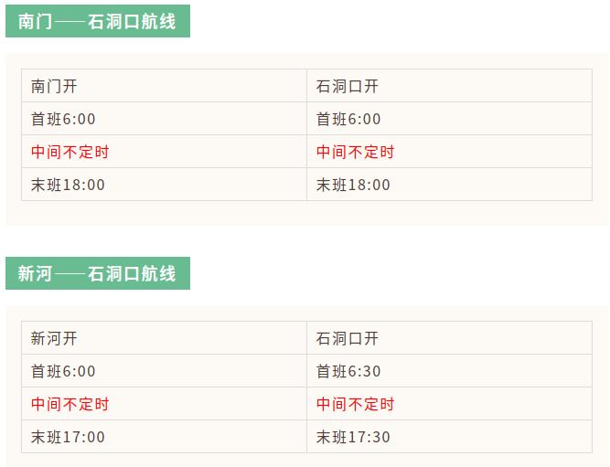The image size is (610, 467).
Task: Click 首班6:00 under the 新河开 column
Action: coord(63,372)
